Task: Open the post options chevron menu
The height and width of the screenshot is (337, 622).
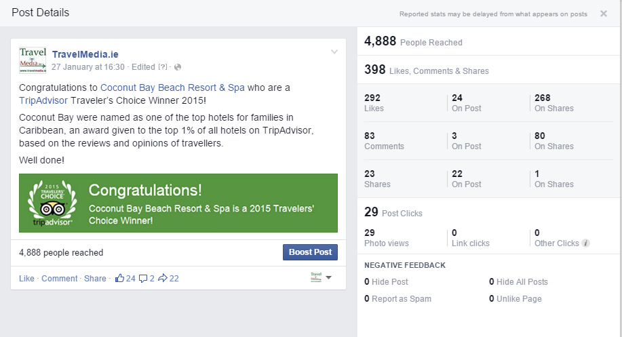Action: (334, 52)
